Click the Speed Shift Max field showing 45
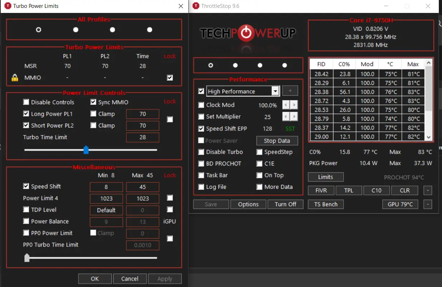This screenshot has height=287, width=442. point(143,187)
